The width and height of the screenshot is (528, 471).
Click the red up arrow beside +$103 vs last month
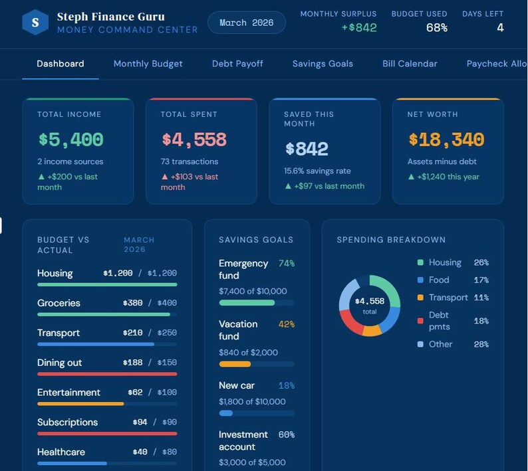(165, 176)
